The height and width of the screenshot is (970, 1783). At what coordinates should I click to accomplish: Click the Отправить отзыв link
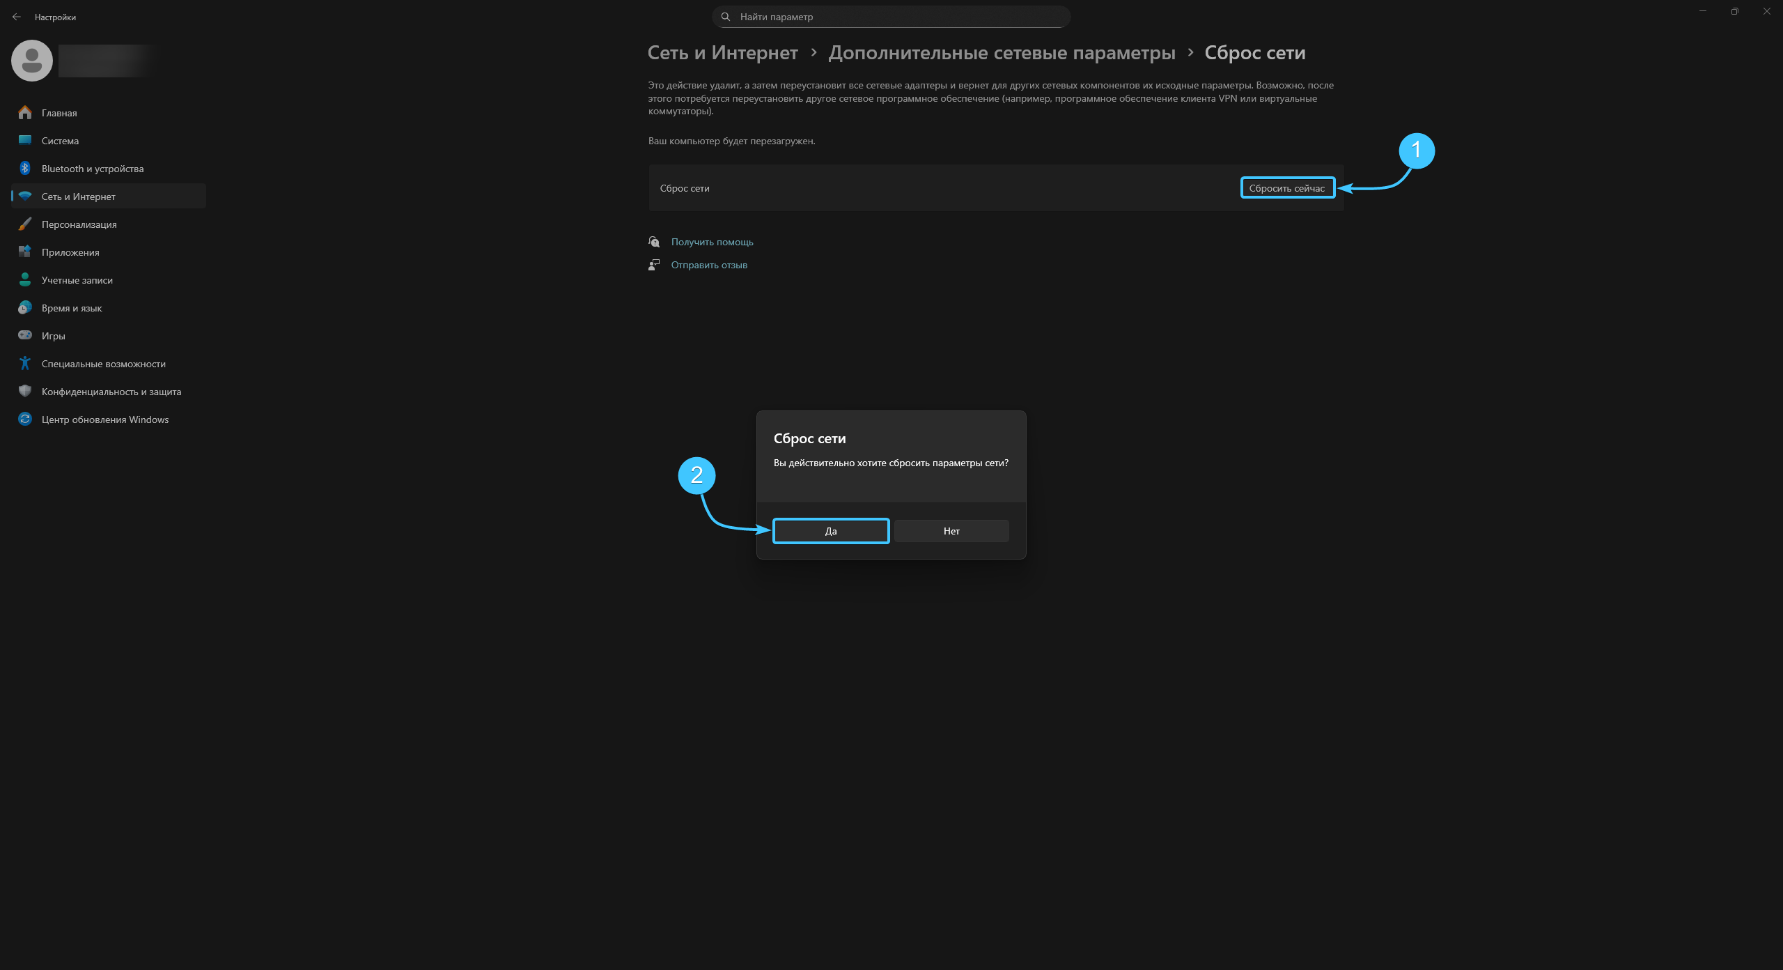tap(709, 265)
